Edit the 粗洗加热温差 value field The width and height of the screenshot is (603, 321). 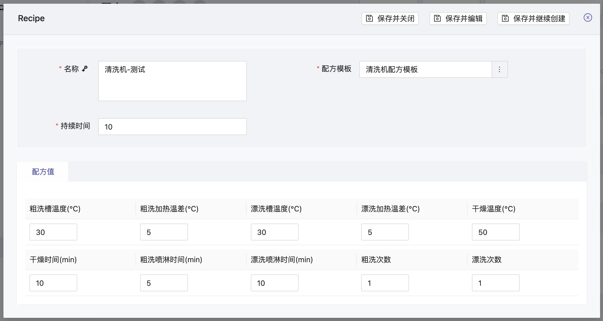click(164, 232)
